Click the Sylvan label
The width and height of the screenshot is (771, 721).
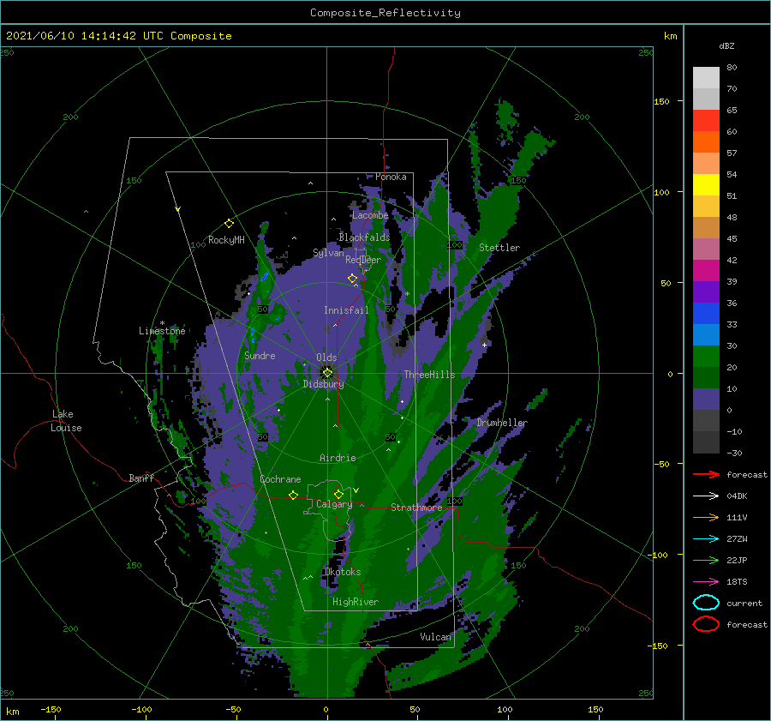pyautogui.click(x=328, y=253)
